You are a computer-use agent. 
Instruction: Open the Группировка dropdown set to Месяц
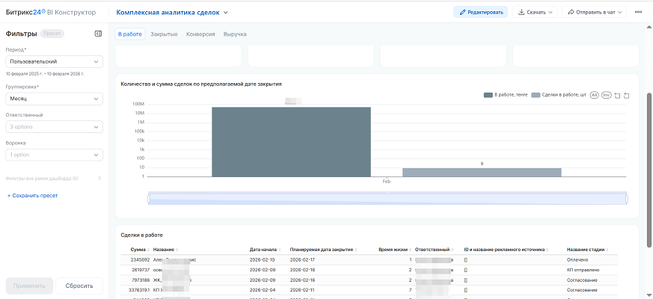click(53, 99)
